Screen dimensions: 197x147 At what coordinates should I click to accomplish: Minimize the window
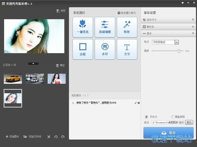coord(188,3)
